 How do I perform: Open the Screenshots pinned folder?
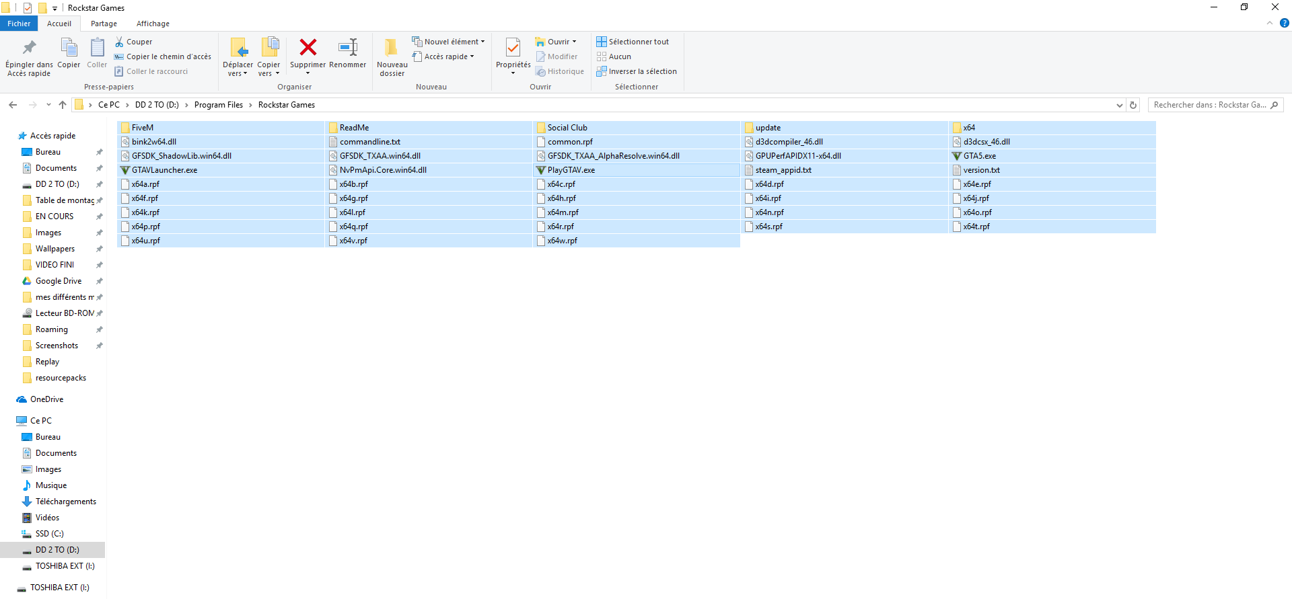(x=57, y=346)
